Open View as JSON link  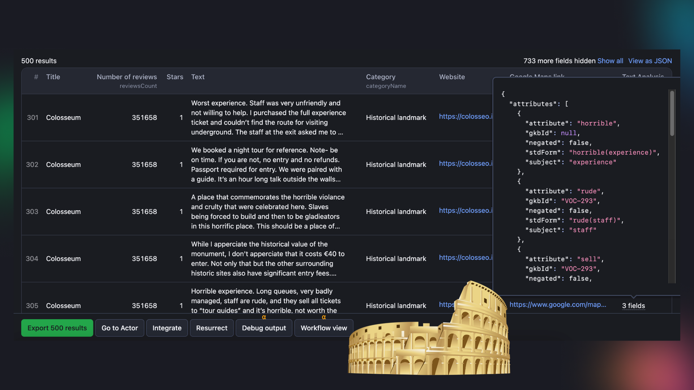click(650, 61)
